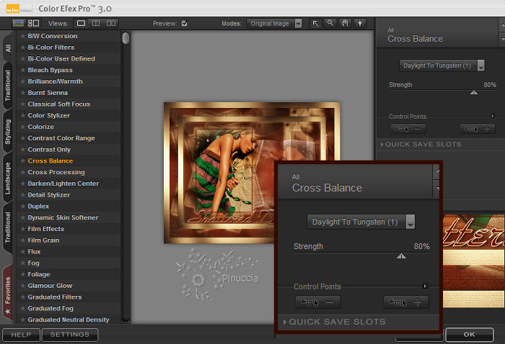The image size is (505, 344).
Task: Click the 80% Strength value in original right panel
Action: (x=490, y=85)
